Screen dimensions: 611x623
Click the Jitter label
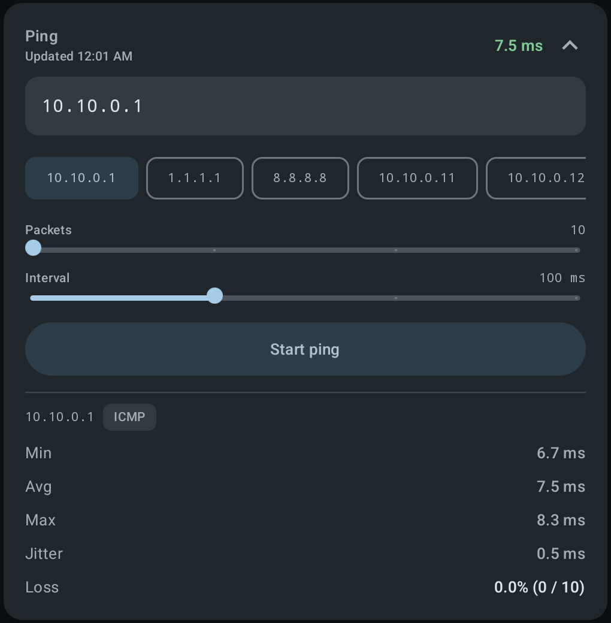(44, 554)
